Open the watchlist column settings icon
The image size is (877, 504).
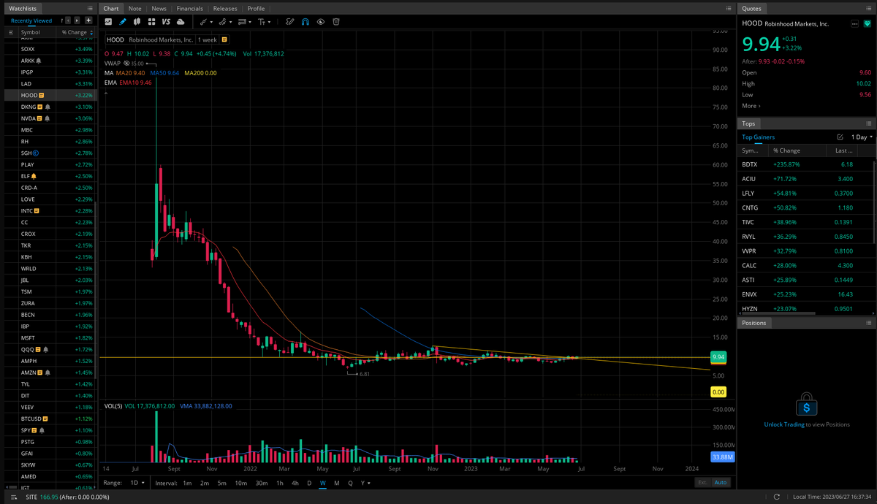pyautogui.click(x=11, y=32)
